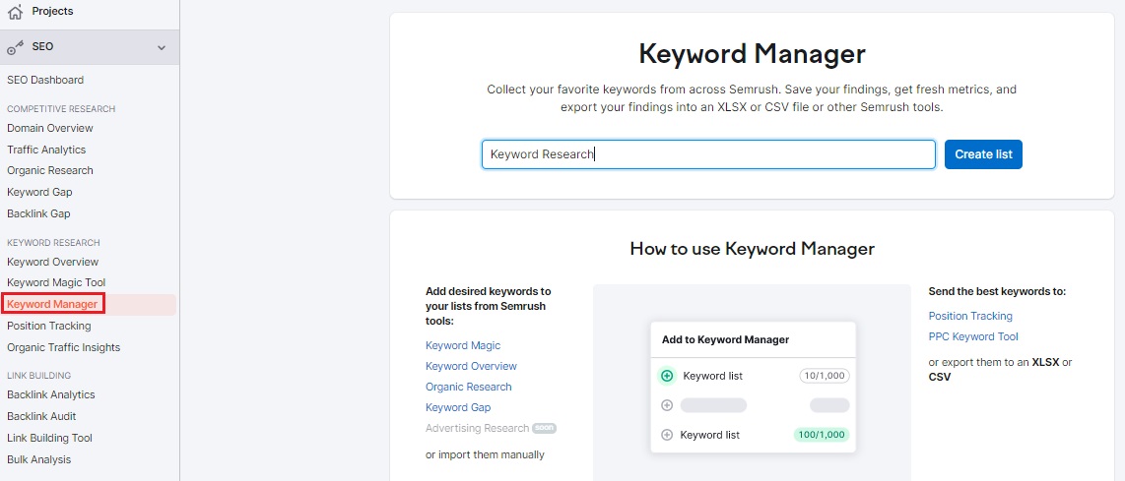Go to Backlink Analytics
Viewport: 1125px width, 481px height.
pyautogui.click(x=51, y=394)
